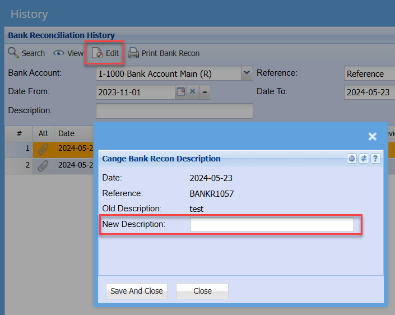The width and height of the screenshot is (395, 315).
Task: Open the Date From calendar picker
Action: 181,92
